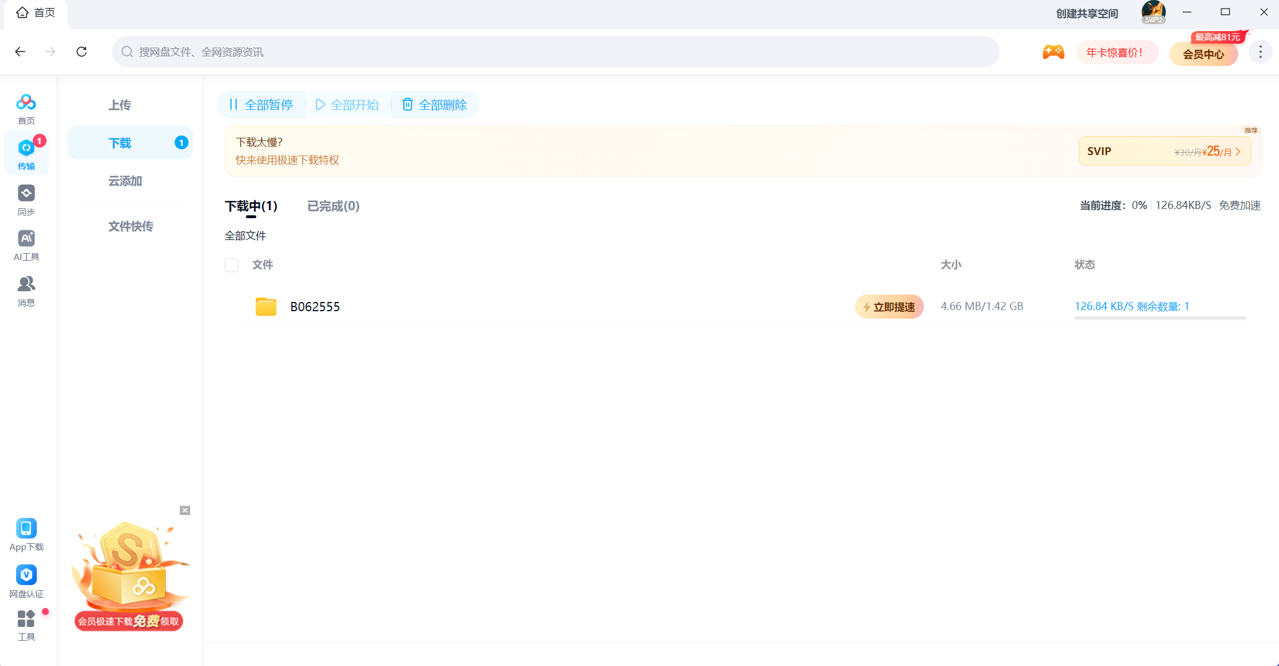Click the B062555 download progress bar
Viewport: 1279px width, 666px height.
pos(1160,318)
